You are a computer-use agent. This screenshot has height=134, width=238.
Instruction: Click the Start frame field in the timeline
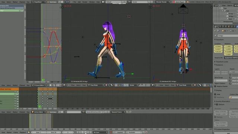pyautogui.click(x=39, y=133)
